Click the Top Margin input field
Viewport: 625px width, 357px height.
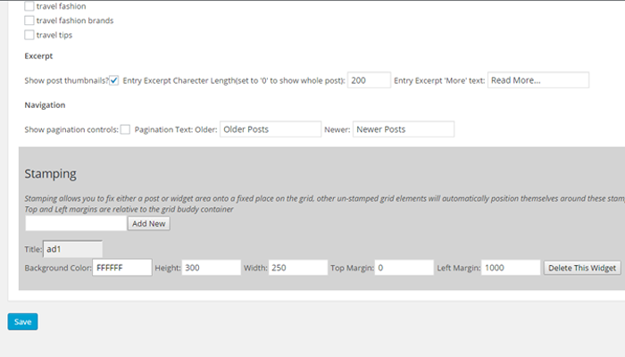404,268
